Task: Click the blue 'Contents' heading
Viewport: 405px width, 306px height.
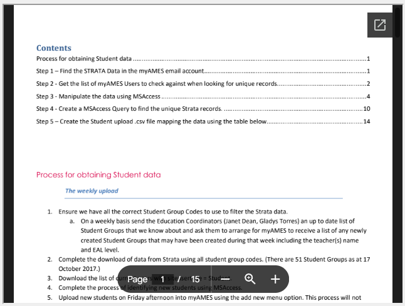Action: point(53,48)
